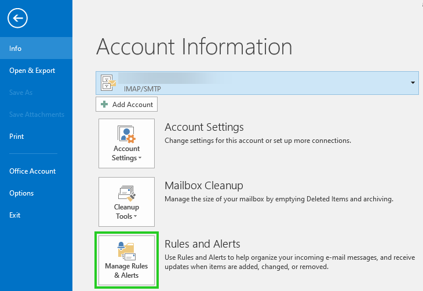The height and width of the screenshot is (291, 423).
Task: Expand the Cleanup Tools dropdown arrow
Action: click(x=135, y=217)
